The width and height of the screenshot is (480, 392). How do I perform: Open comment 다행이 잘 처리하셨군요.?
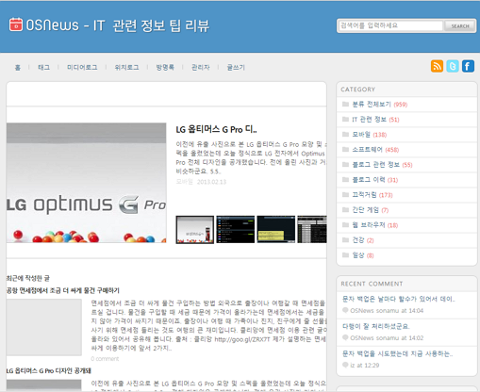(376, 326)
